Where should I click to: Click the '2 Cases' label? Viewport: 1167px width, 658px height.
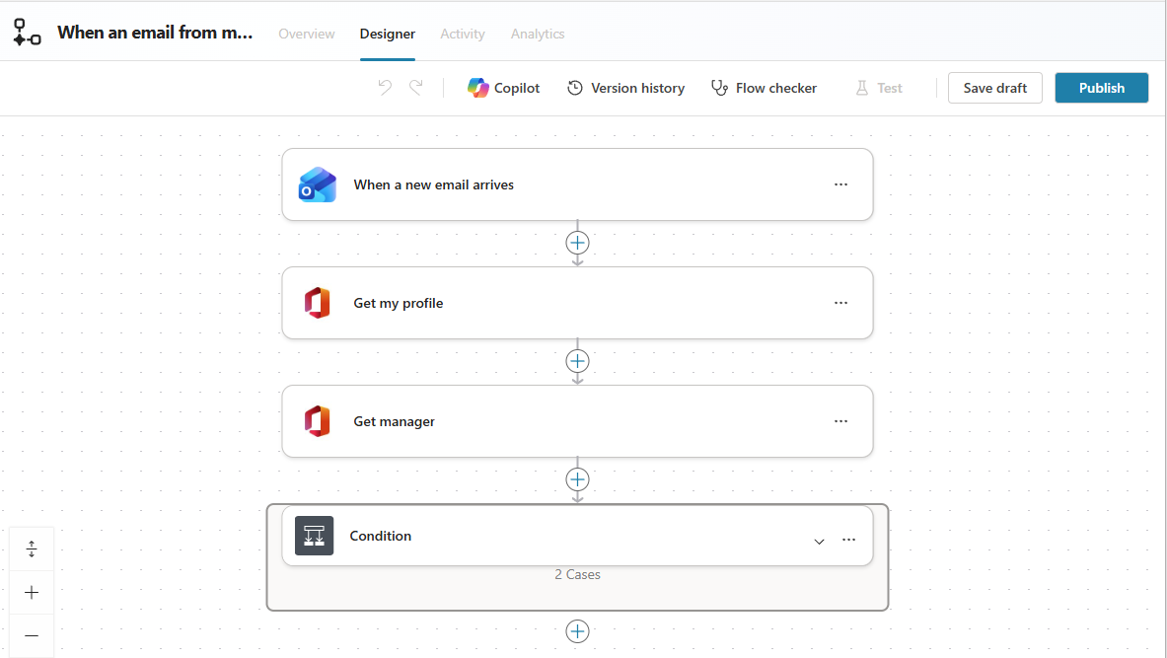(577, 574)
